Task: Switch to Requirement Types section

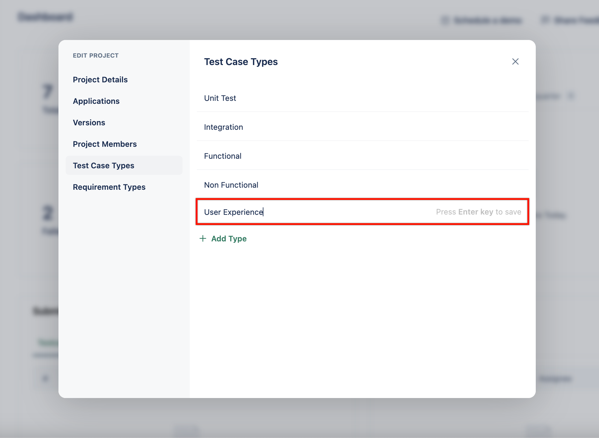Action: click(x=109, y=187)
